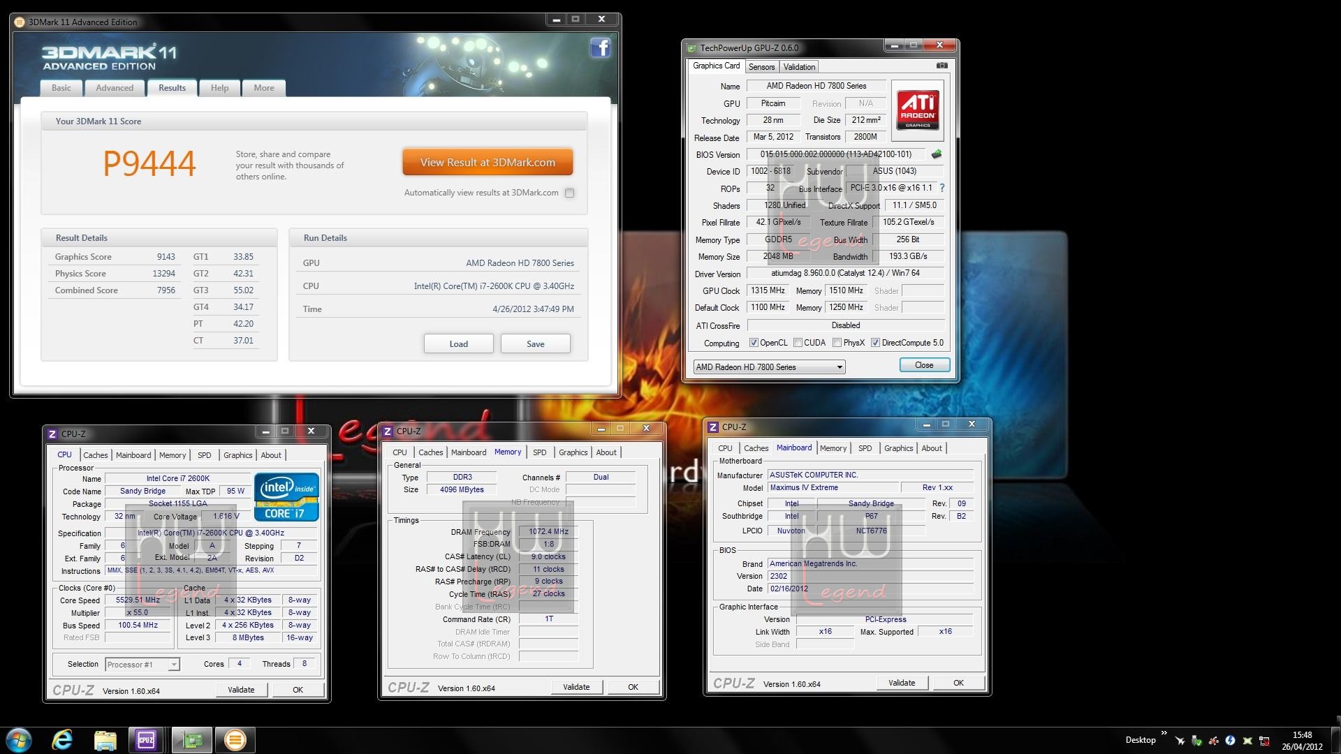Click the GPU Clock 1315 MHz field

768,290
